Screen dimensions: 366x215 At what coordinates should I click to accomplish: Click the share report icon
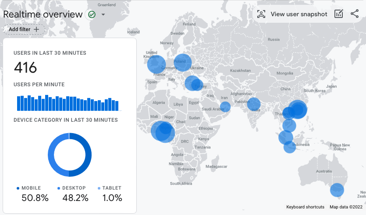click(x=355, y=14)
